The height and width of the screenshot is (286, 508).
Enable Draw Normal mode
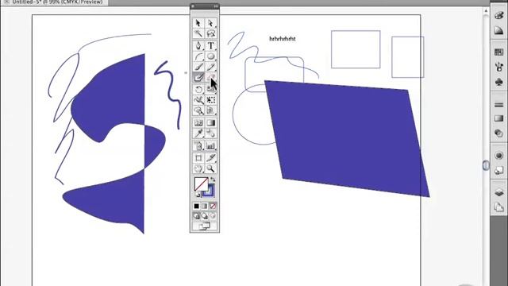pyautogui.click(x=196, y=216)
